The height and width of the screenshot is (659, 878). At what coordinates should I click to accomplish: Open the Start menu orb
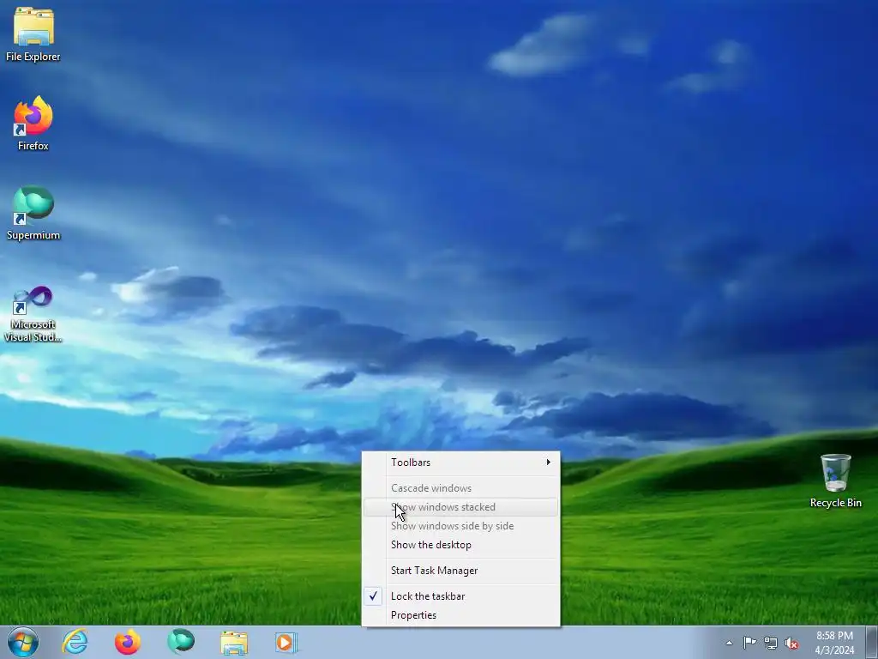point(23,642)
